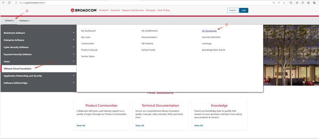Click the Broadcom logo

click(84, 10)
